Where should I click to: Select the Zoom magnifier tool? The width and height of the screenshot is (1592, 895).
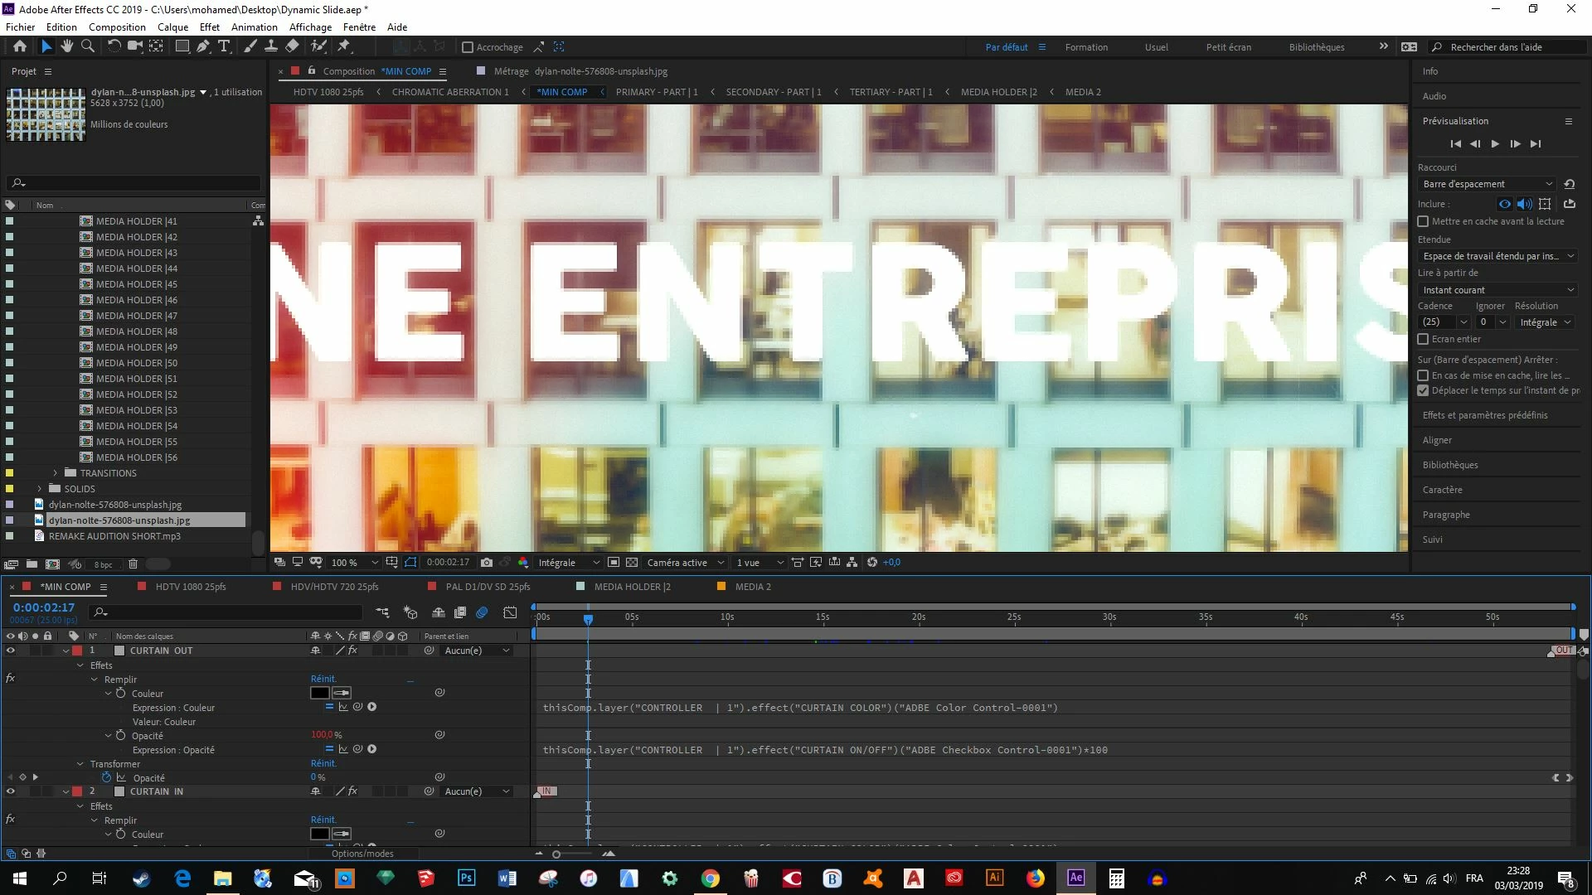click(x=87, y=46)
